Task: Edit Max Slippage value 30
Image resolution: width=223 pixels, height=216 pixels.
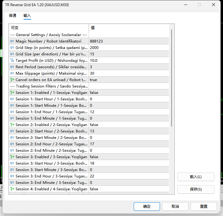Action: pyautogui.click(x=129, y=73)
